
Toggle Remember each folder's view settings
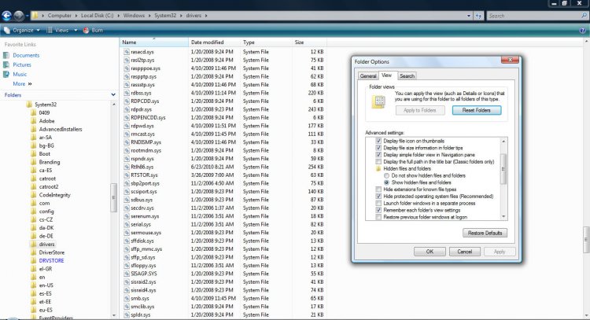[378, 210]
